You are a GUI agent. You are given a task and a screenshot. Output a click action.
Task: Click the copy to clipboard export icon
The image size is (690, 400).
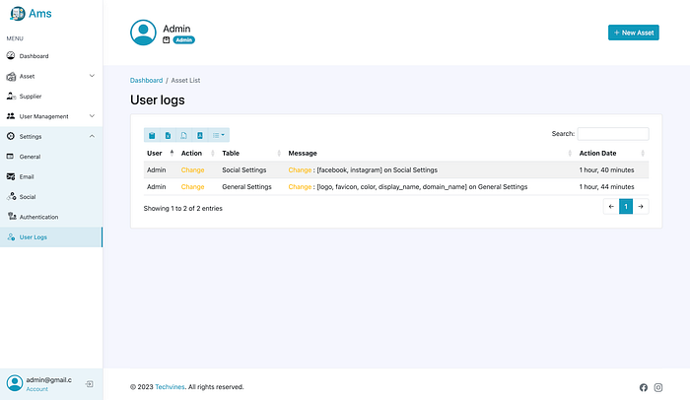point(152,135)
